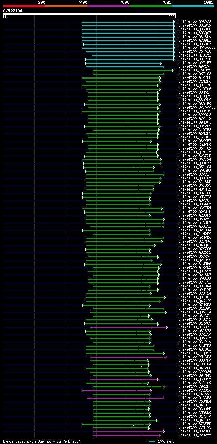Open hit UniRef100_Q9SUE0
Viewport: 217px width, 444px height.
coord(195,29)
